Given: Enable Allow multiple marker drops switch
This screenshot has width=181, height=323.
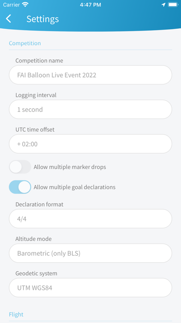Looking at the screenshot, I should point(20,167).
